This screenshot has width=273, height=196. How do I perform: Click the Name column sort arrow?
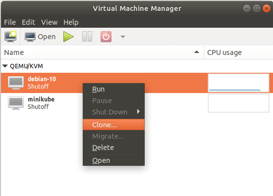tap(197, 52)
